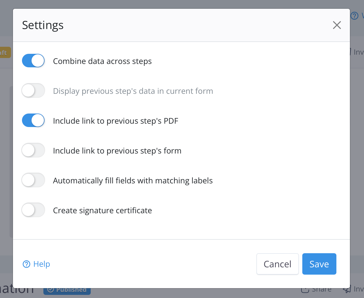This screenshot has height=298, width=364.
Task: Enable Include link to previous step's form
Action: coord(33,150)
